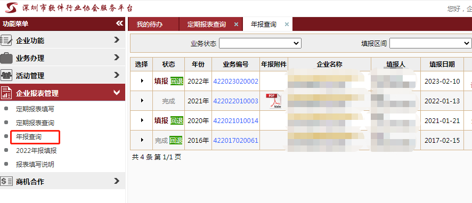Expand row arrow for 2020年 record
472x203 pixels.
tap(142, 120)
